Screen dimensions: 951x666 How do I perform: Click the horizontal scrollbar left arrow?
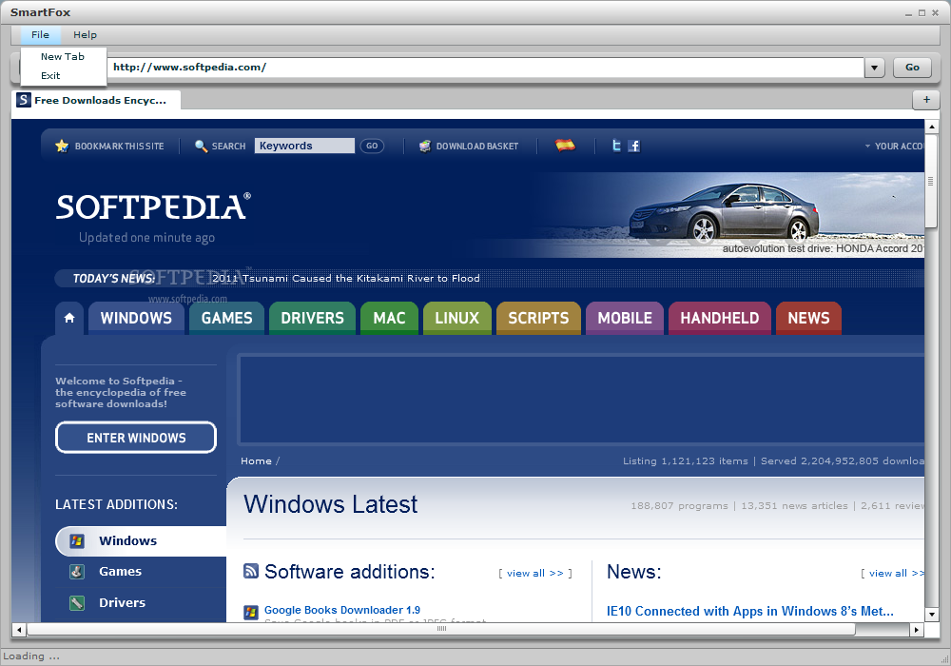tap(19, 630)
